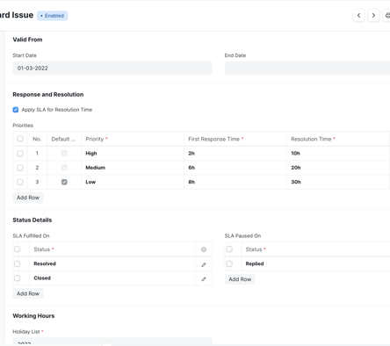Go to previous document arrow
Viewport: 390px width, 346px height.
click(358, 16)
